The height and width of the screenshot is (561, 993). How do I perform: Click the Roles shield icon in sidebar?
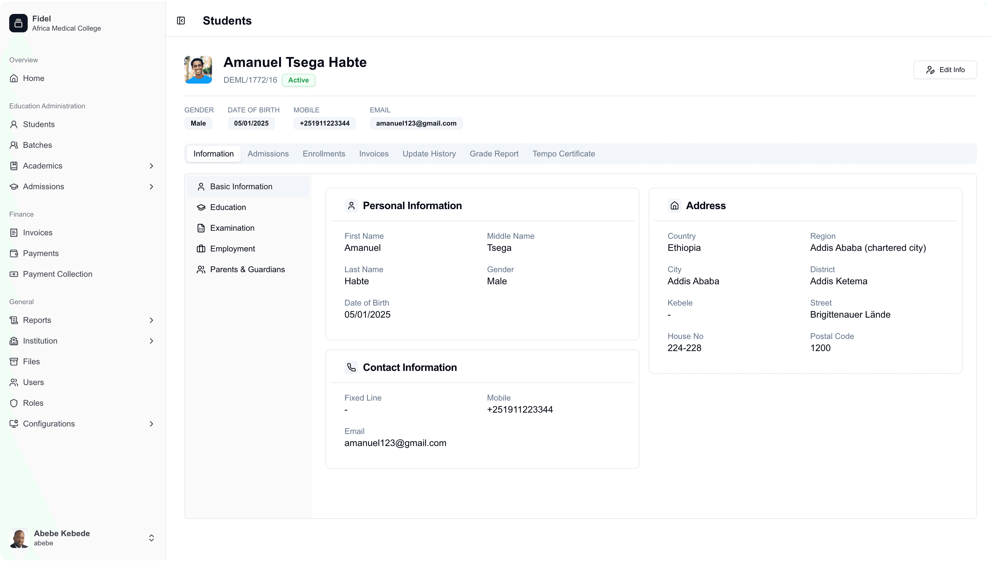[14, 403]
